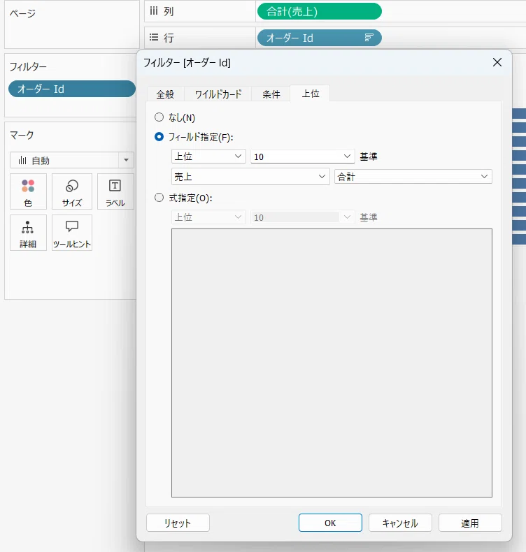Open the ラベル (Label) mark card
526x552 pixels.
point(115,191)
